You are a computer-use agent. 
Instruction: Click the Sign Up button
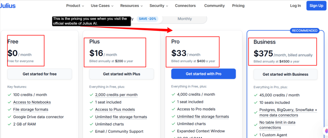pos(316,6)
